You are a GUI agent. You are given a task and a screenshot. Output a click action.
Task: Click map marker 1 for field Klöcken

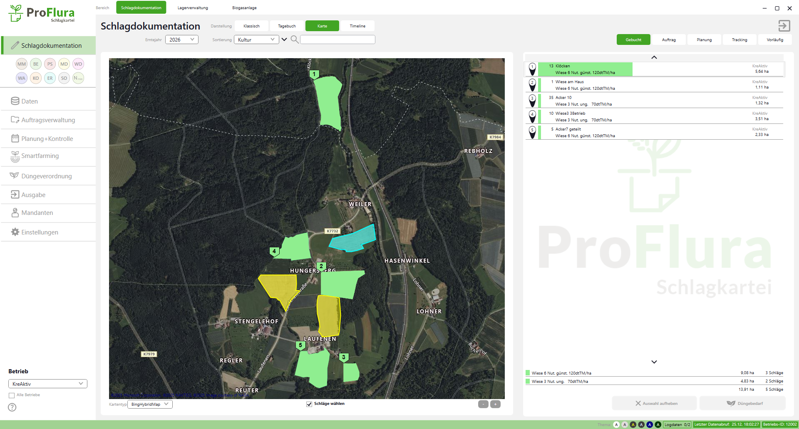[314, 74]
